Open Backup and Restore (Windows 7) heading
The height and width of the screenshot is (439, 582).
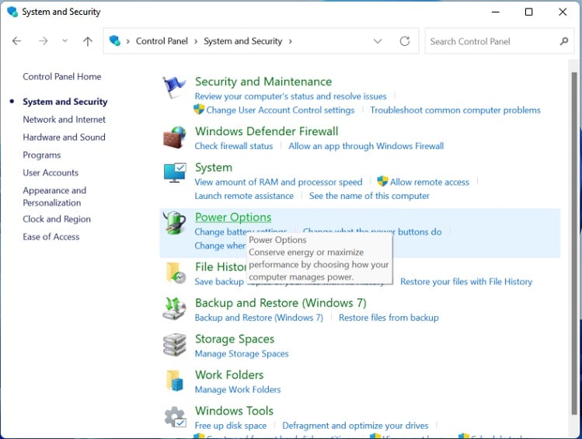click(x=281, y=303)
